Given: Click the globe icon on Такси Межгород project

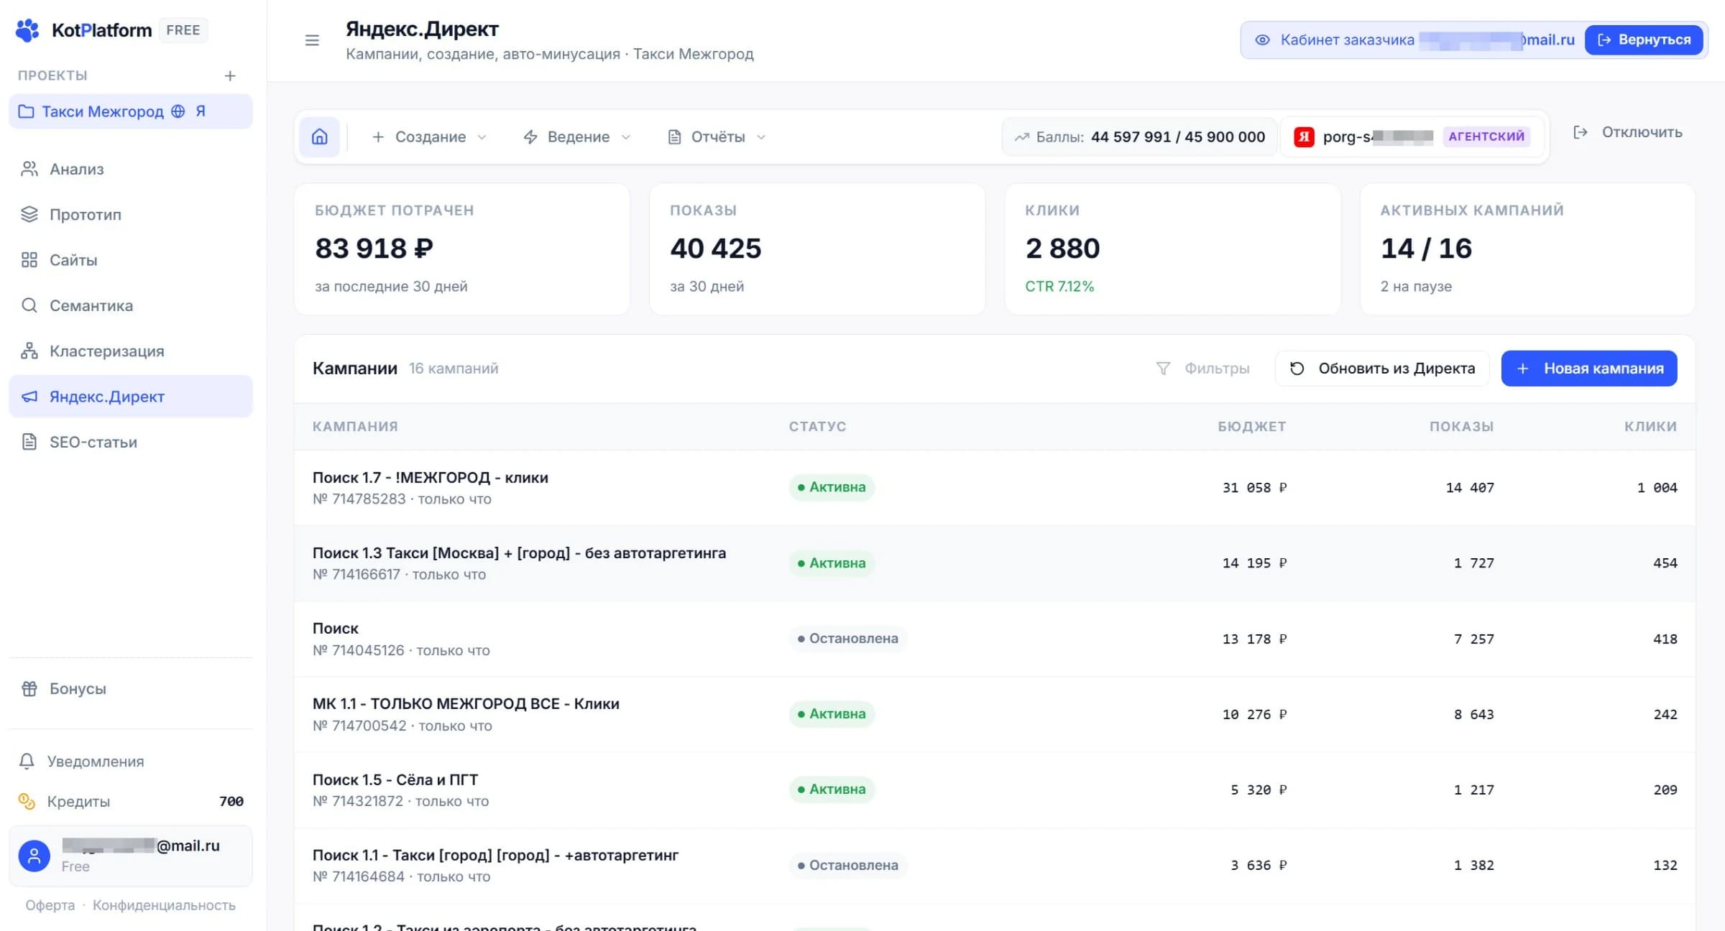Looking at the screenshot, I should 178,111.
